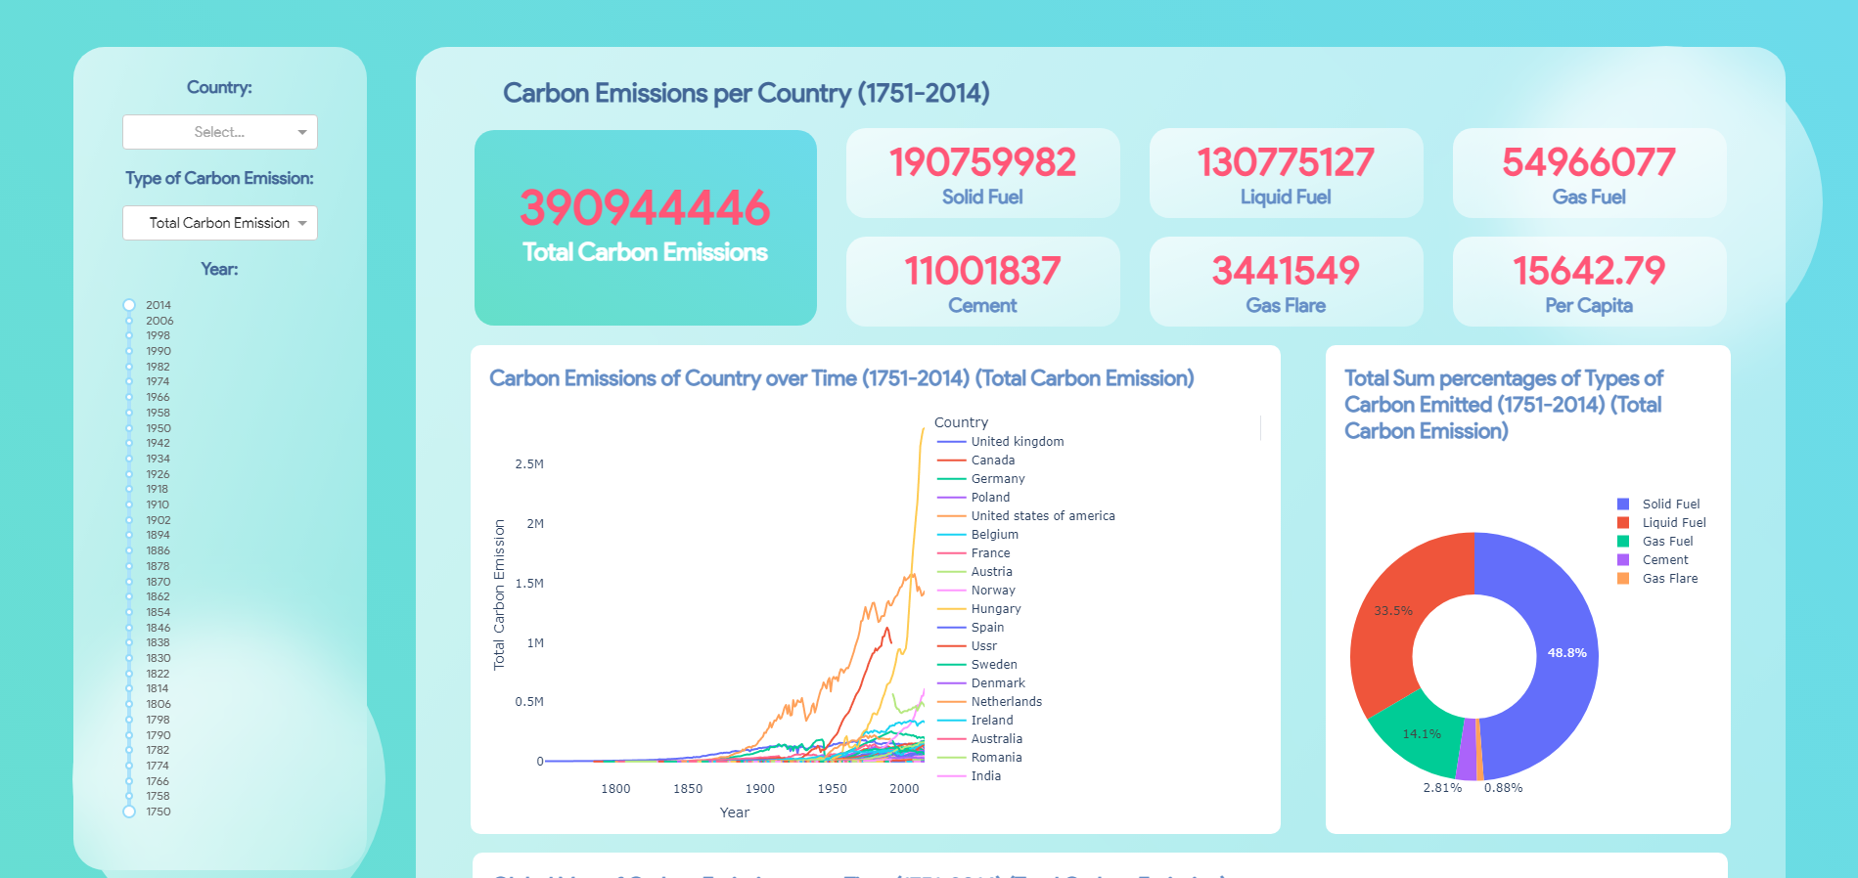
Task: Click the 1750 handle on the year slider
Action: 129,812
